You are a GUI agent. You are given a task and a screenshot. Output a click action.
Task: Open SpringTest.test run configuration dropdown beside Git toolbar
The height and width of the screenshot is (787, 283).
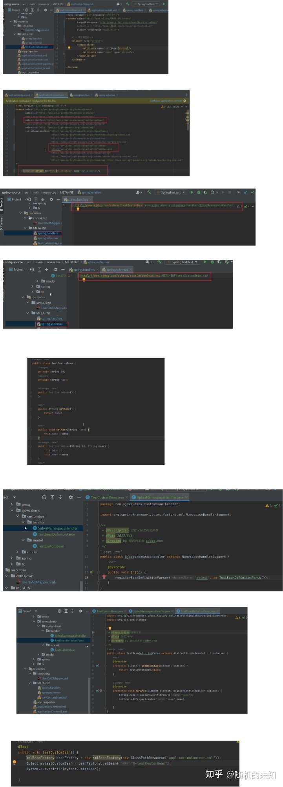pyautogui.click(x=170, y=192)
